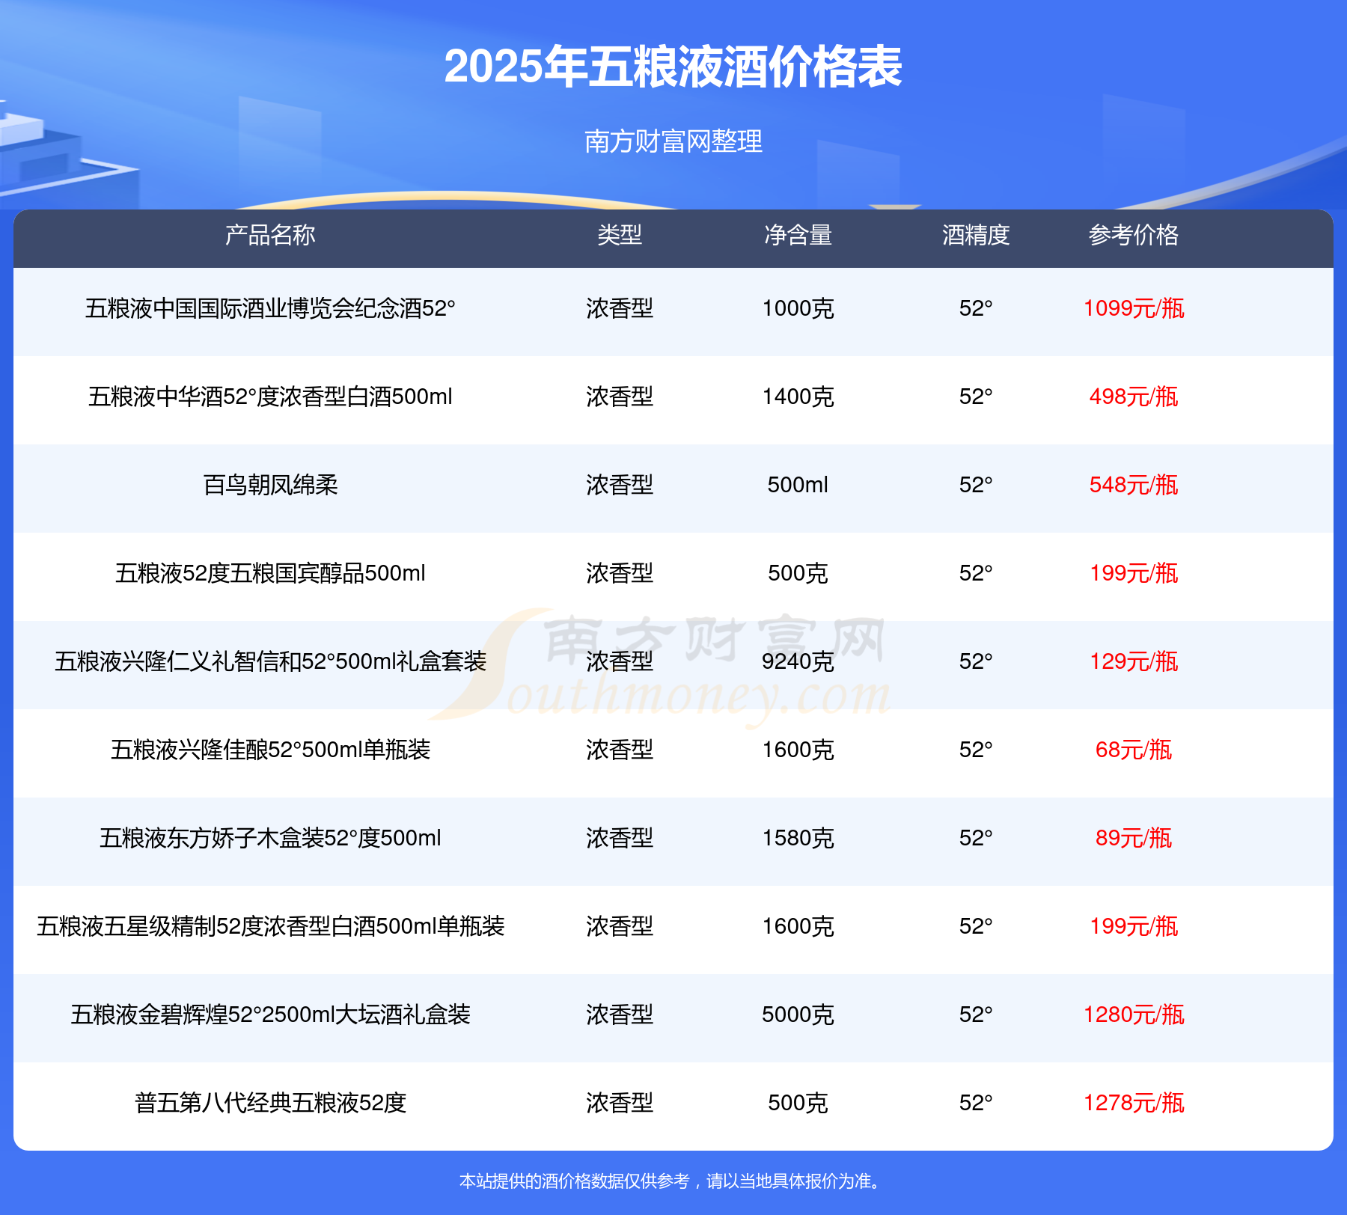Click product name 普五第八代经典五粮液52度
Viewport: 1347px width, 1215px height.
point(270,1103)
